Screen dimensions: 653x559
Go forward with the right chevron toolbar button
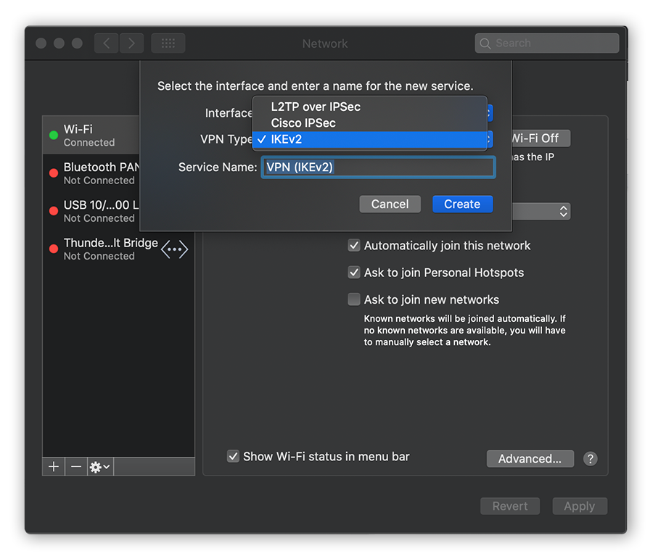pyautogui.click(x=131, y=44)
